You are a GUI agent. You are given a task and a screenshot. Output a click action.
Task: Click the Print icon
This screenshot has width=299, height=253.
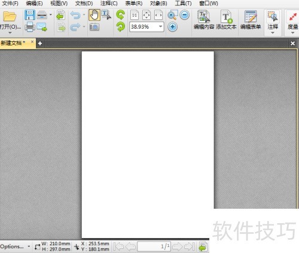pos(30,27)
